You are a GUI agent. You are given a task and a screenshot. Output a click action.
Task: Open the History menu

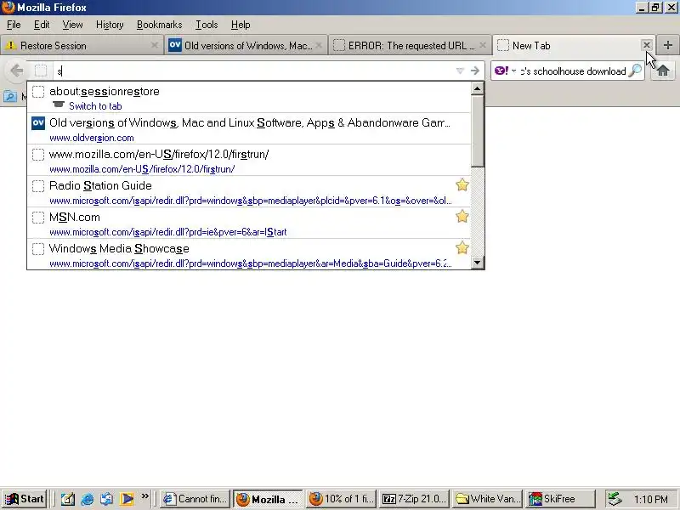point(110,25)
